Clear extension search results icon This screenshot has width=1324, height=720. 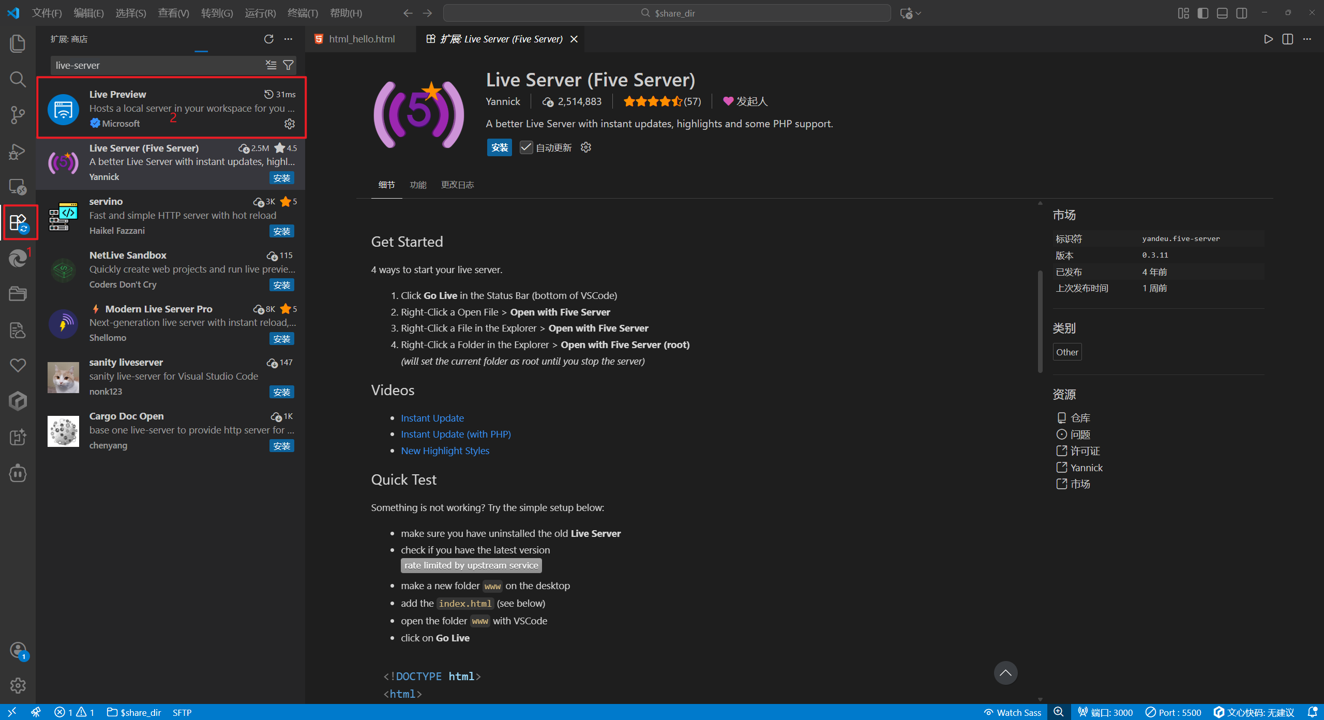[x=271, y=65]
